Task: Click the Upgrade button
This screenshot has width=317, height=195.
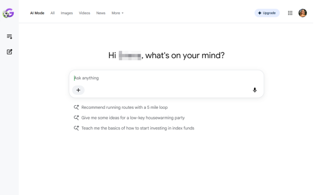Action: click(x=267, y=13)
